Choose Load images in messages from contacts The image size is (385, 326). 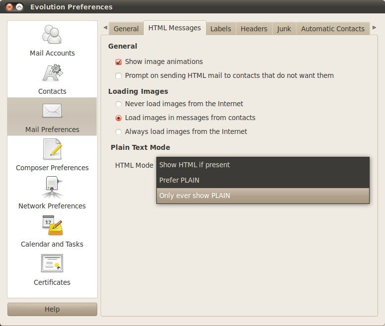coord(119,118)
